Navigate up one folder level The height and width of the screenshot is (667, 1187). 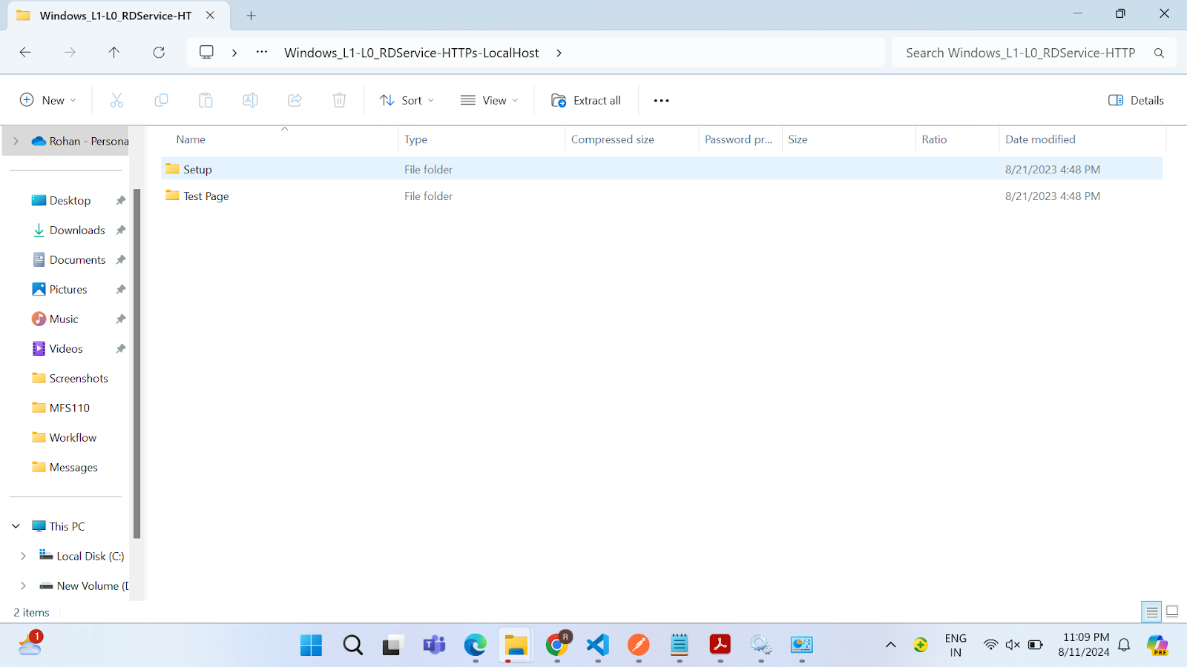(114, 53)
